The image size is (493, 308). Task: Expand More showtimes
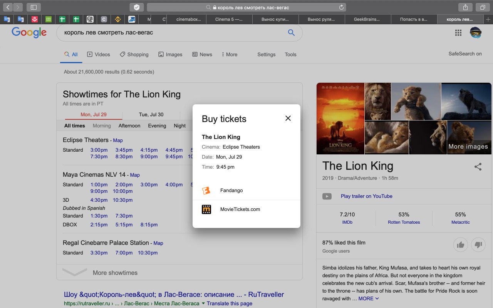[x=179, y=273]
